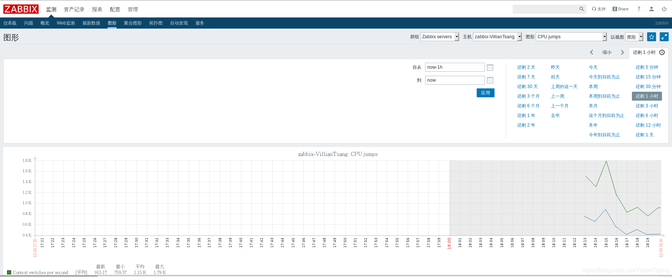Select time range 本年
The height and width of the screenshot is (277, 672).
coord(593,125)
